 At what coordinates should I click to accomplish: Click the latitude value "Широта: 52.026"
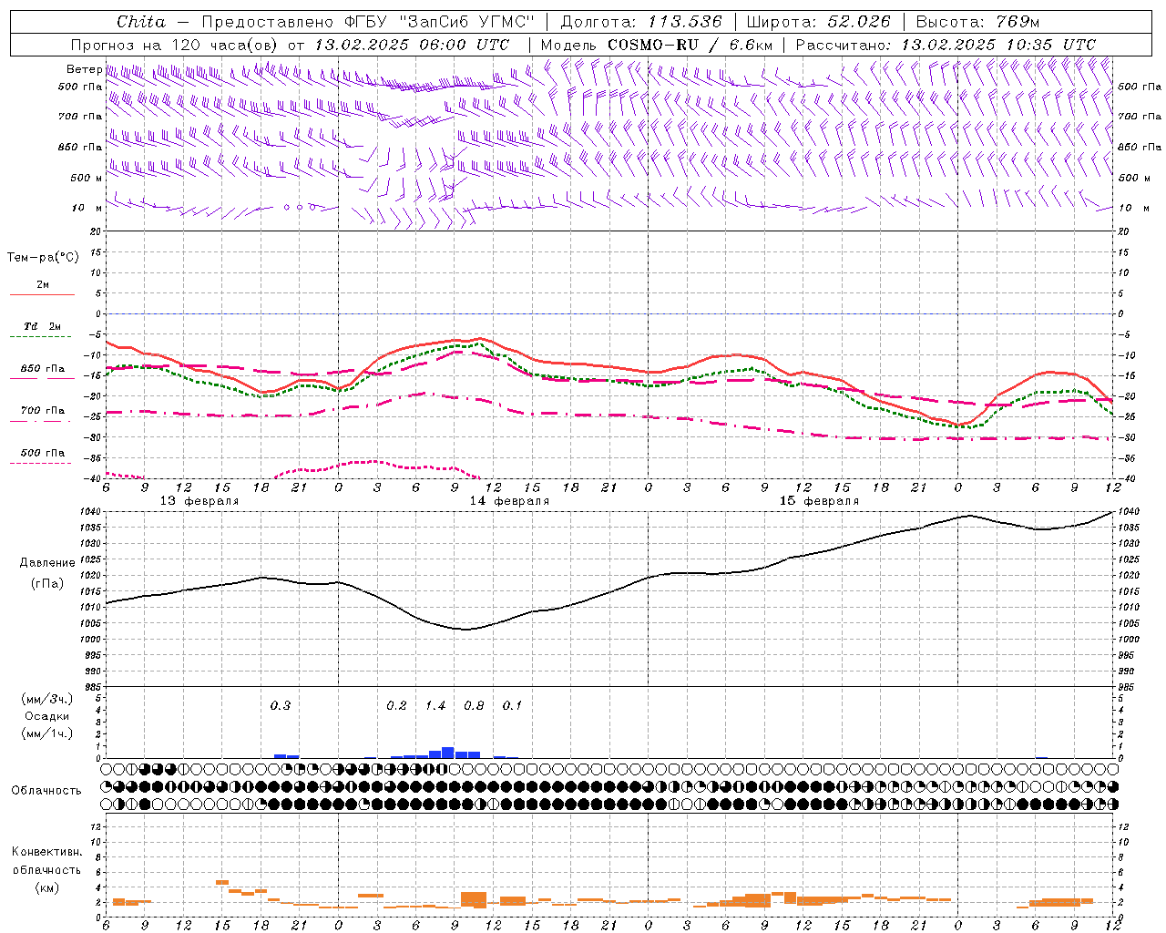818,22
